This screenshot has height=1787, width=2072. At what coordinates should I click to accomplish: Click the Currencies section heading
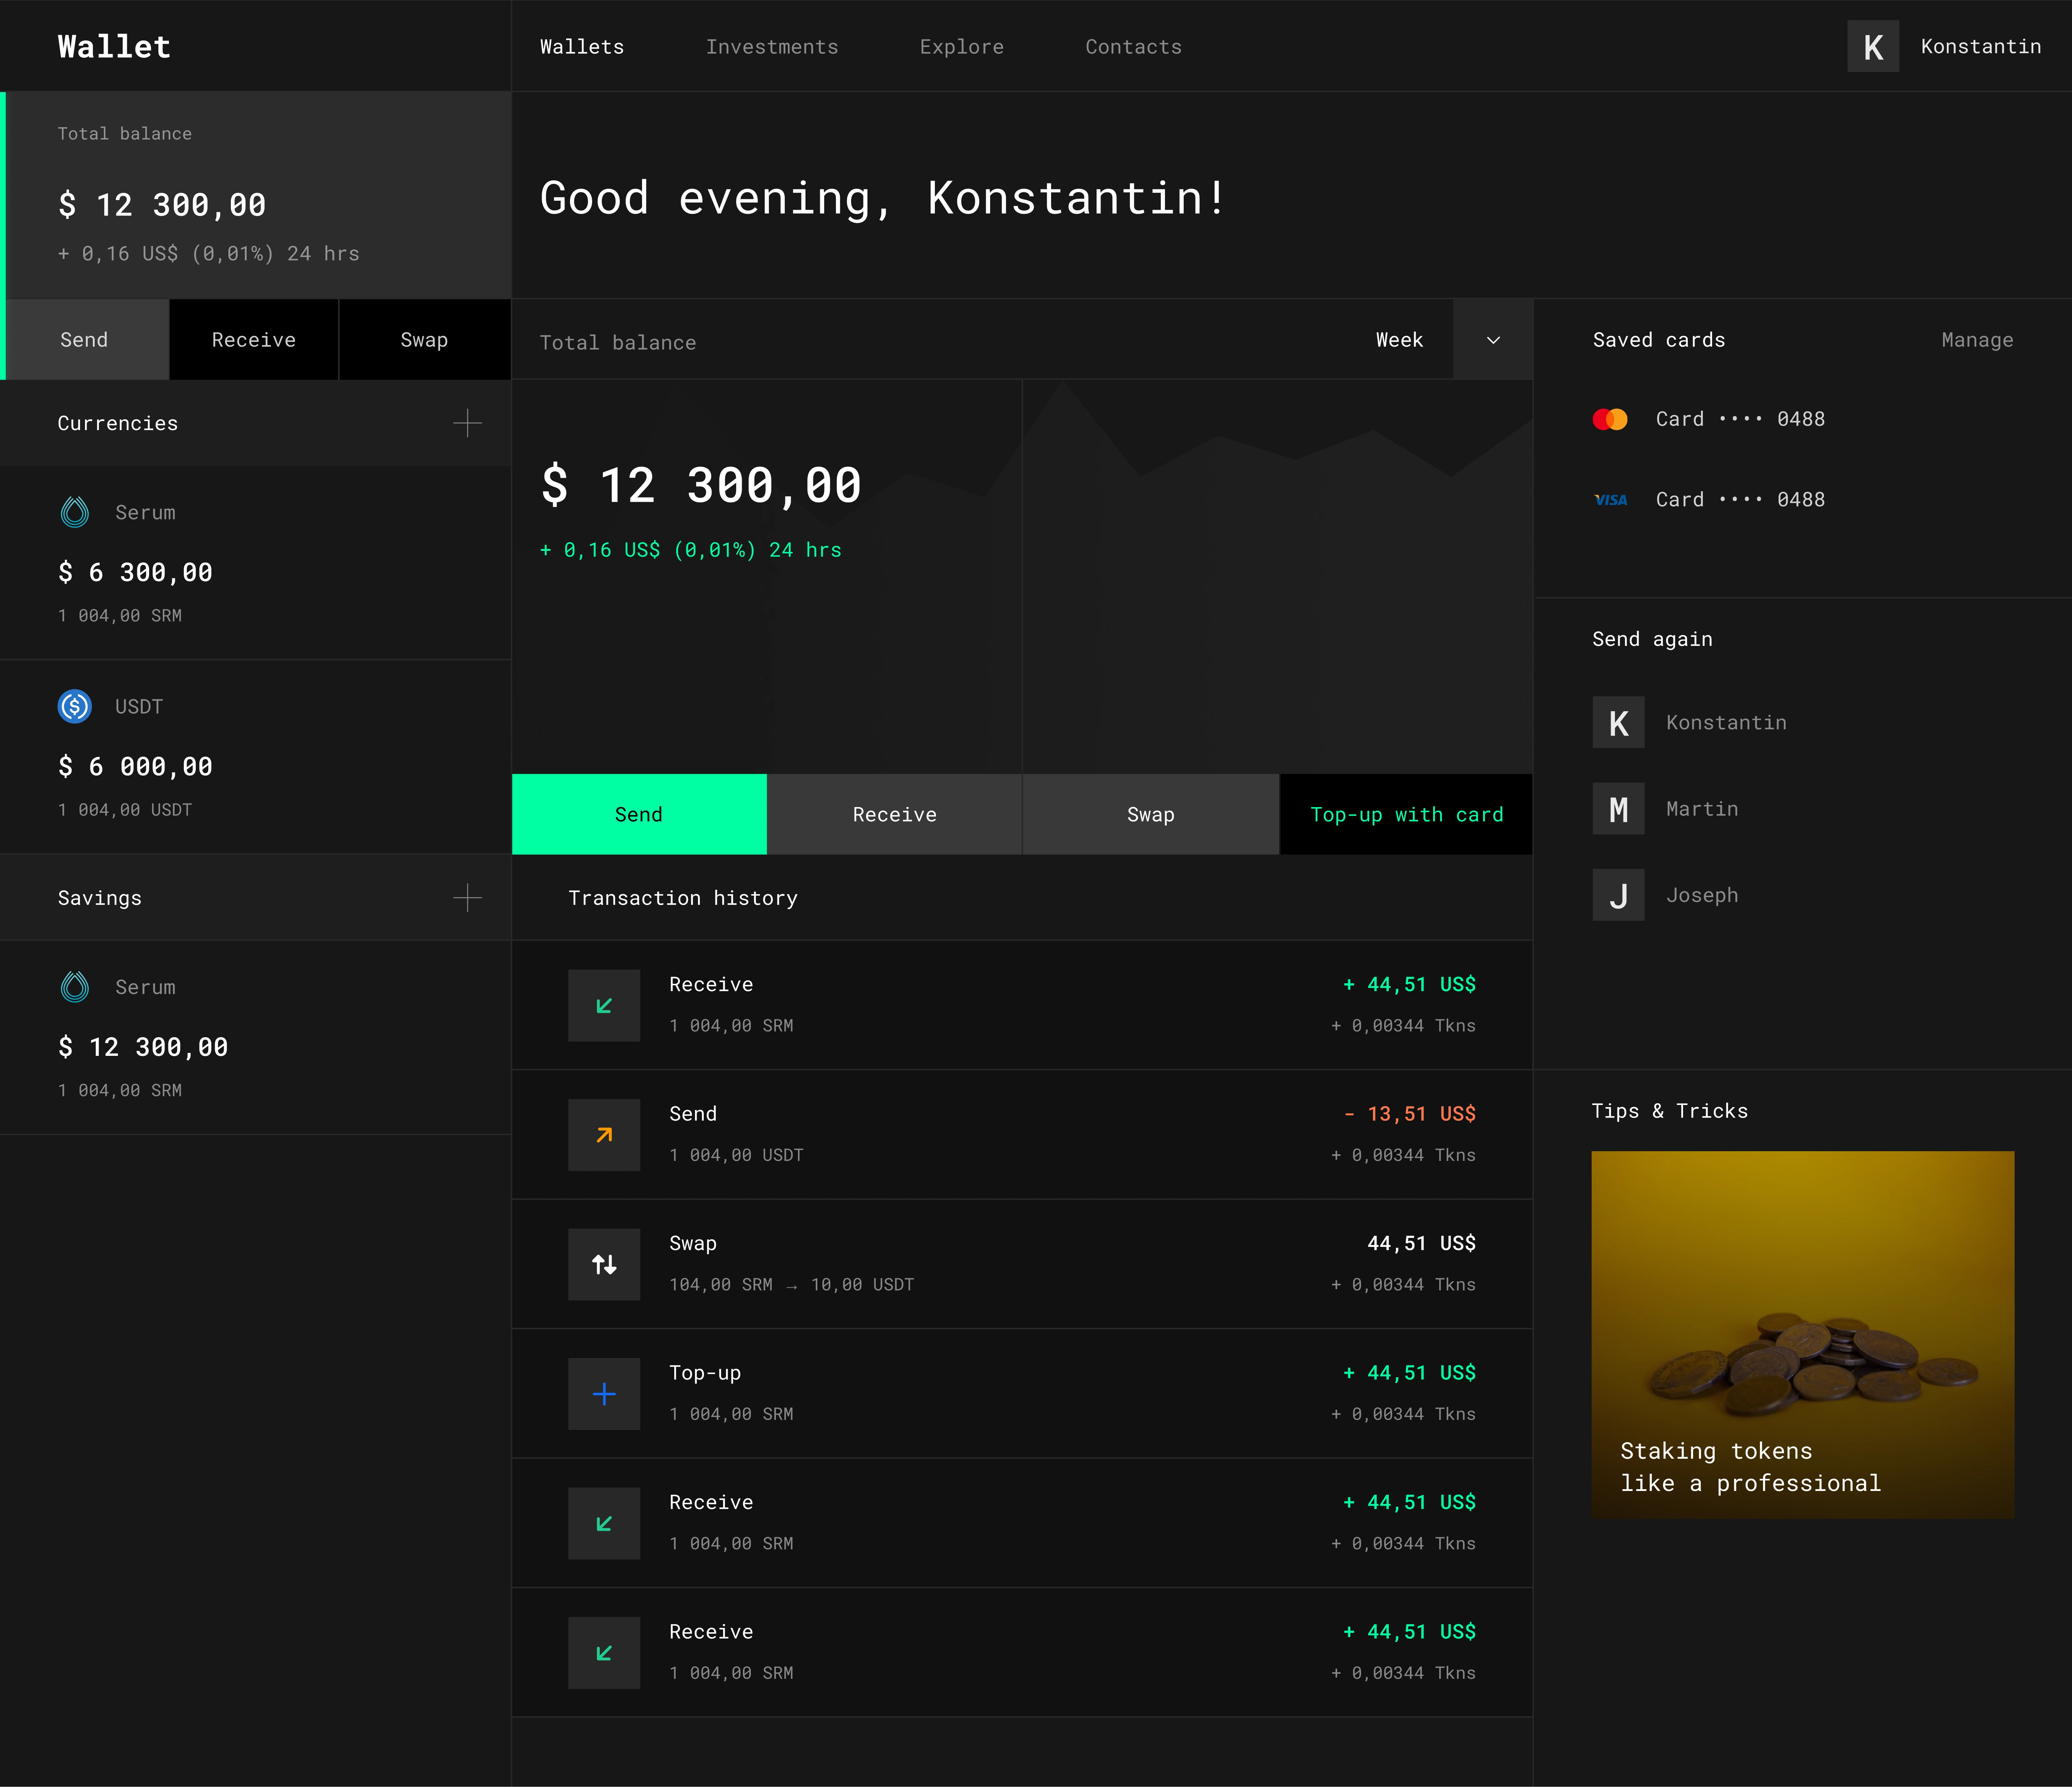coord(118,423)
